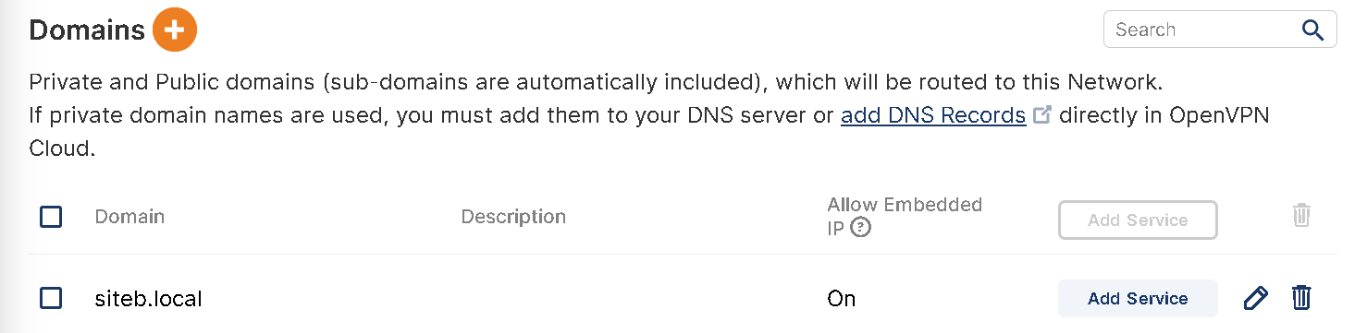Click Add Service button in siteb.local row
The image size is (1355, 333).
tap(1138, 298)
